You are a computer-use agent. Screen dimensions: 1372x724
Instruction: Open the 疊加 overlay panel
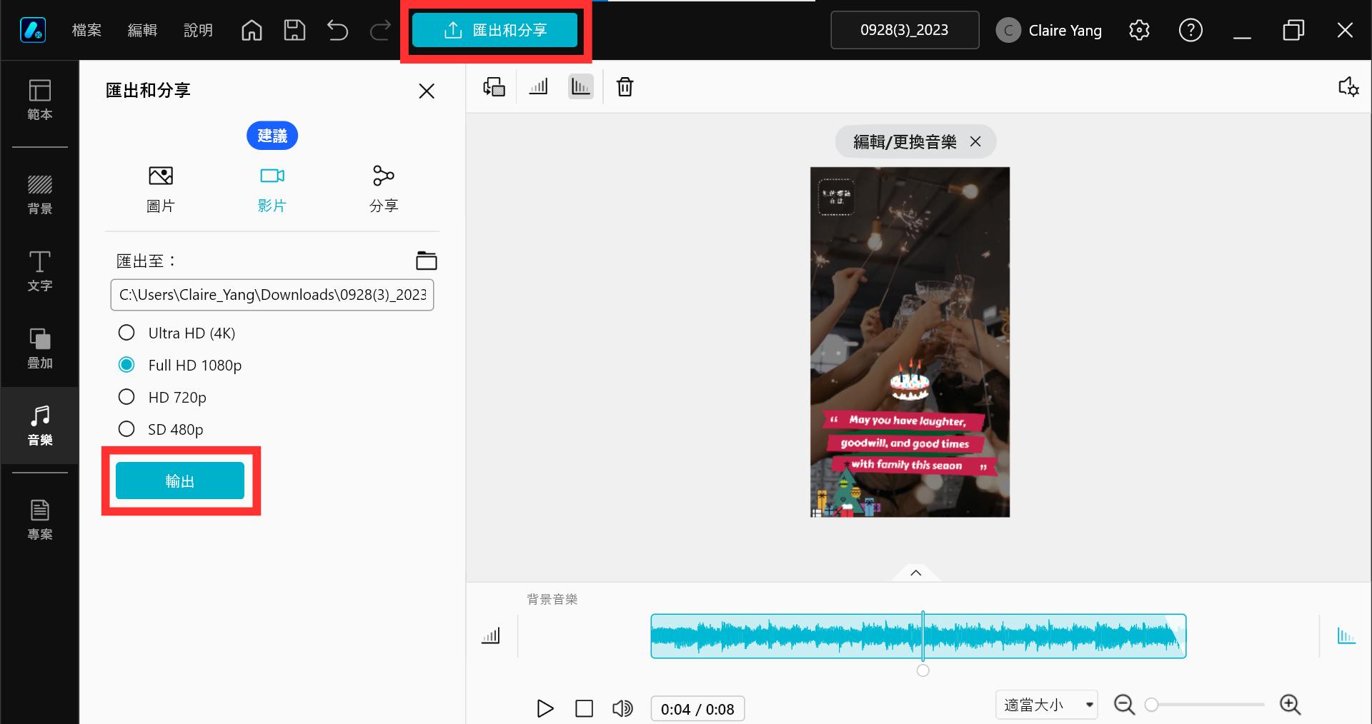click(39, 348)
